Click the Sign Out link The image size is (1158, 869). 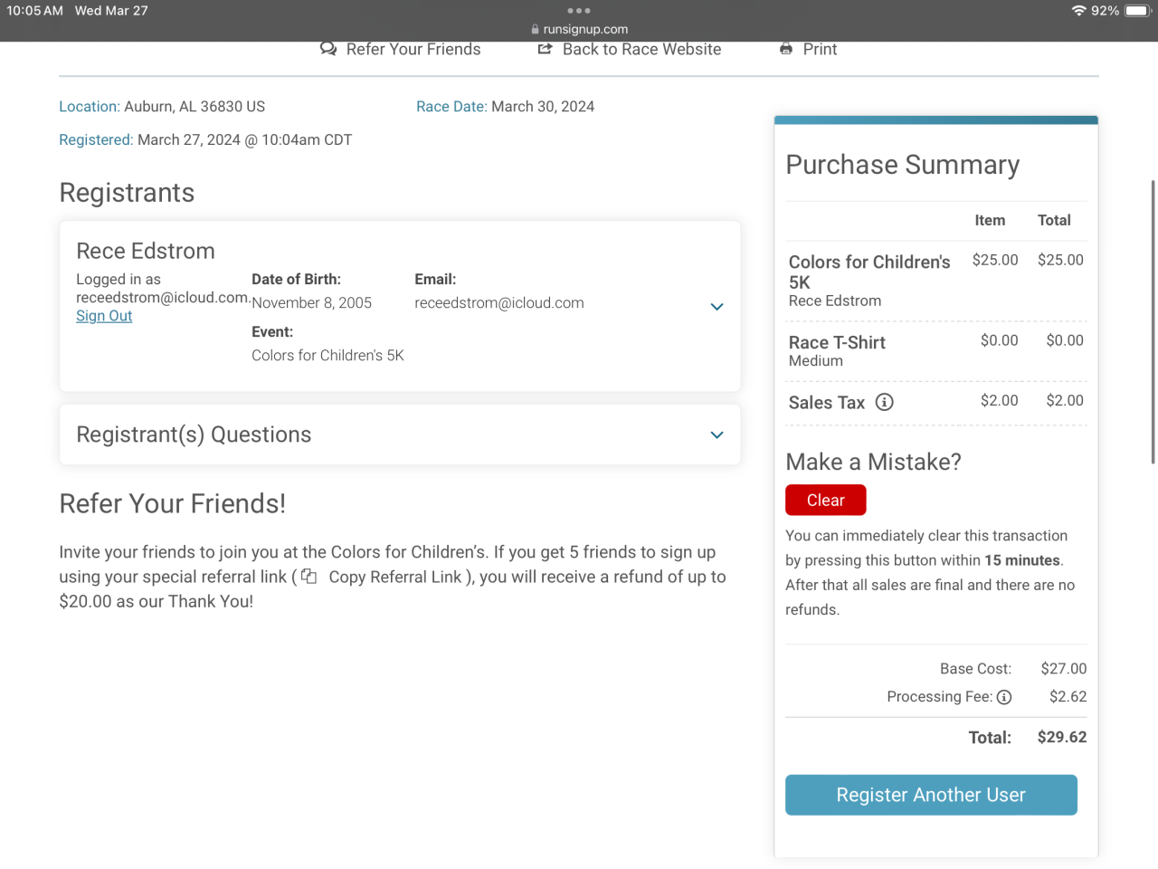coord(104,316)
